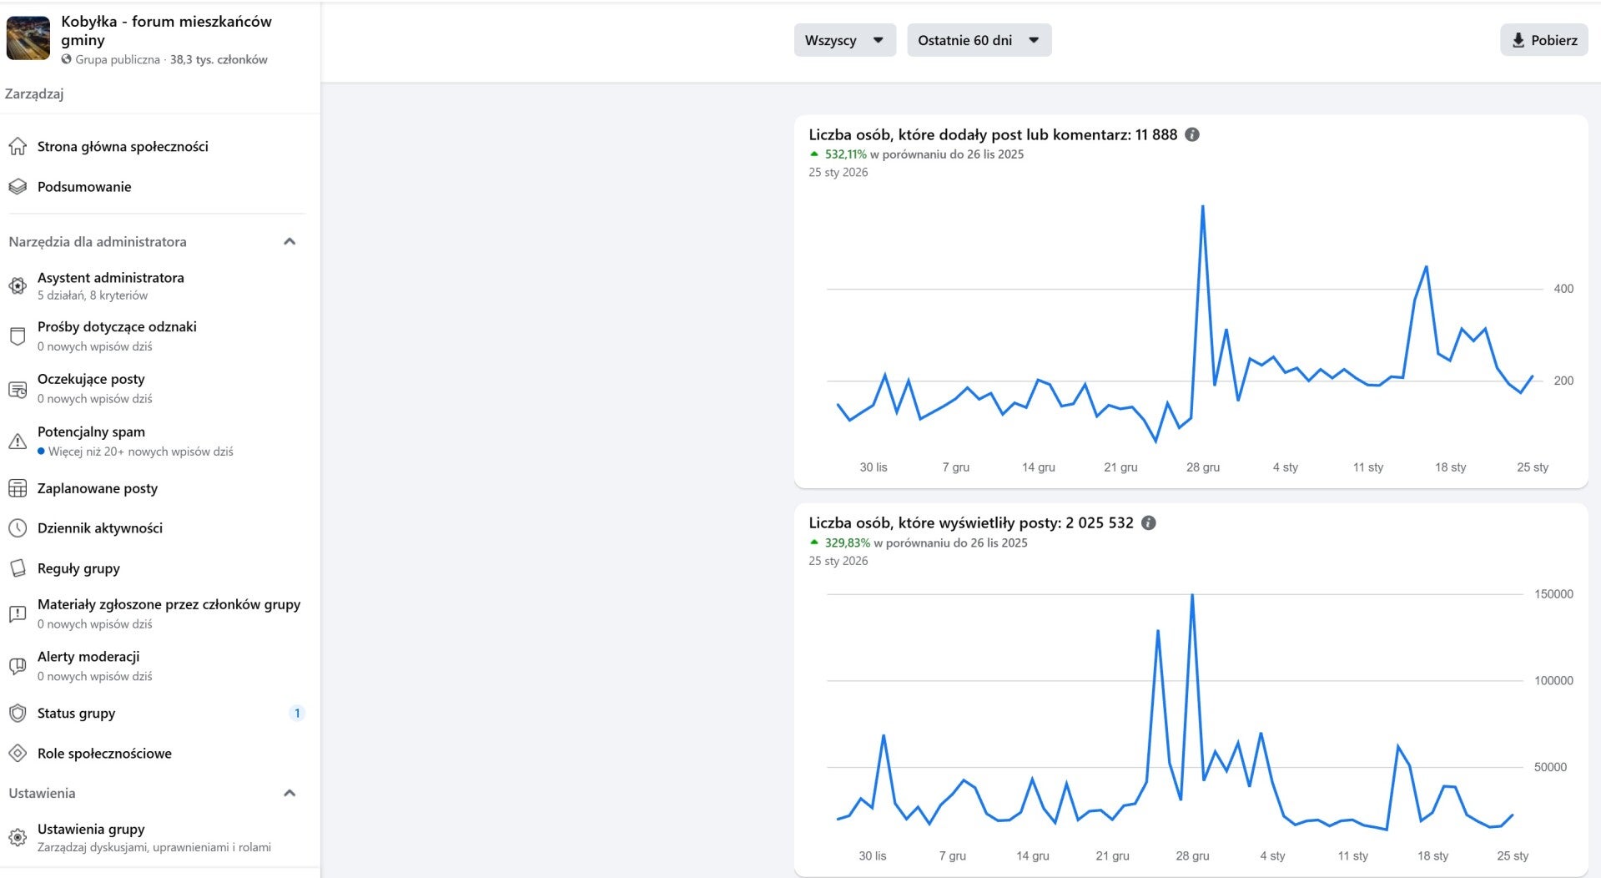1601x878 pixels.
Task: Collapse the Ustawienia section
Action: [289, 793]
